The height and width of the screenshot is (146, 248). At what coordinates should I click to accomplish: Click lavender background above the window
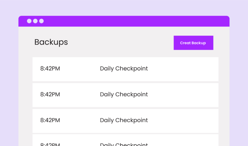124,8
